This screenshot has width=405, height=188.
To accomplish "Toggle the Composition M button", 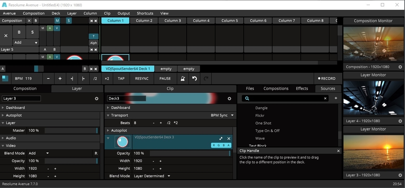I will coord(57,21).
